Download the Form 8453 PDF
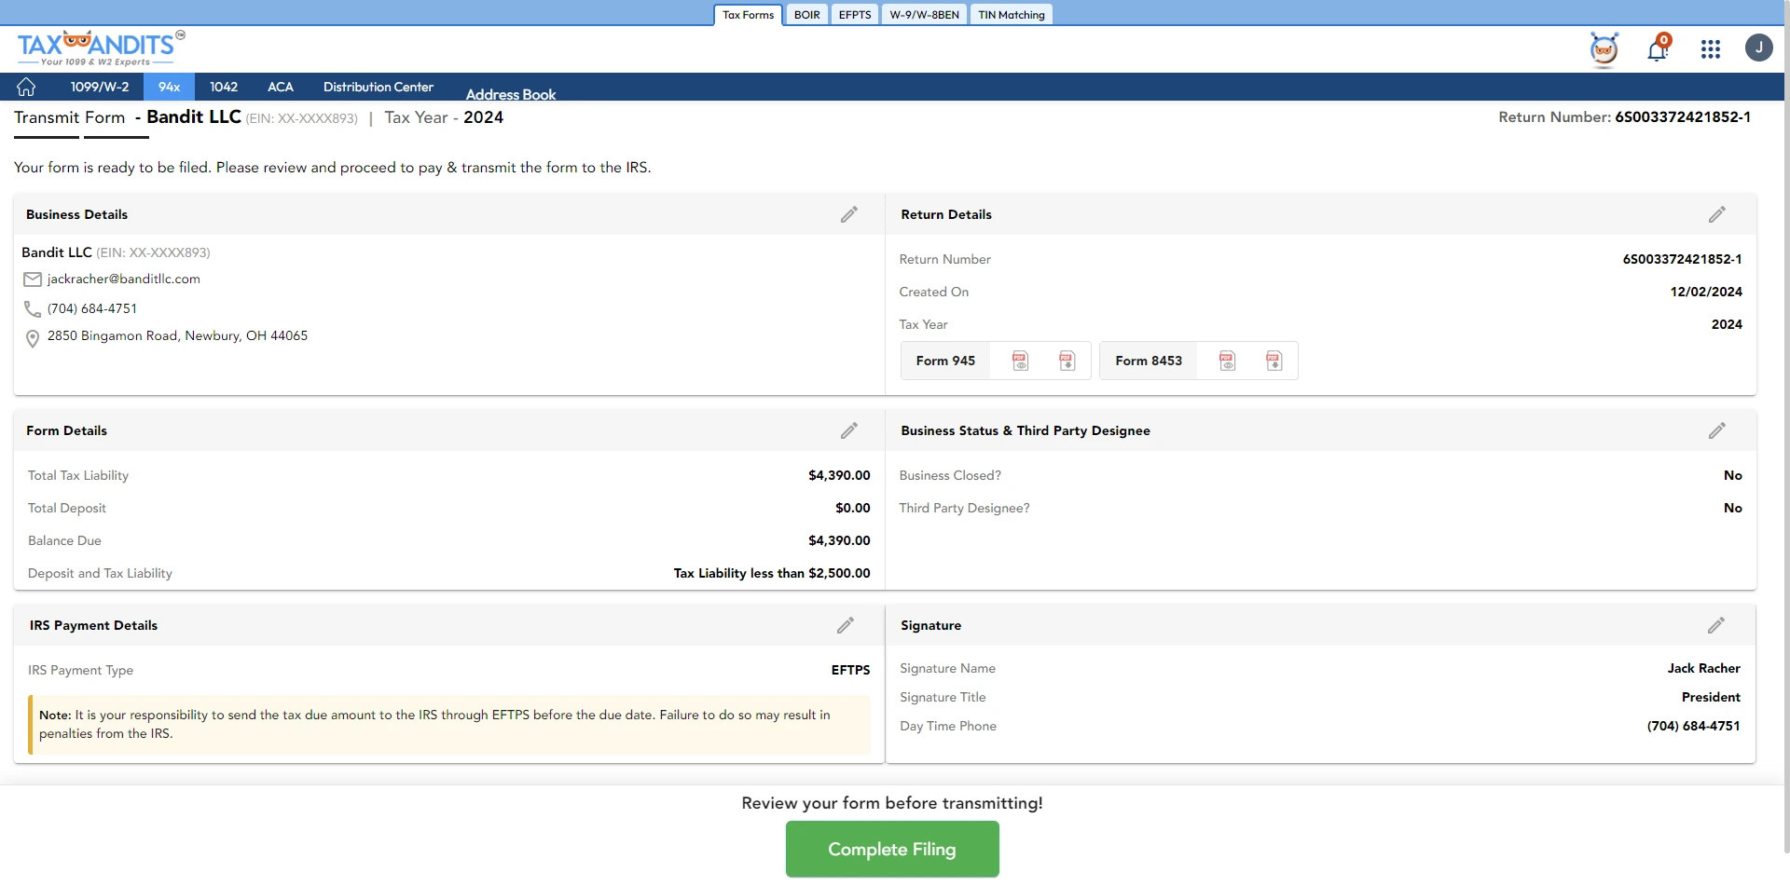1790x886 pixels. coord(1274,361)
